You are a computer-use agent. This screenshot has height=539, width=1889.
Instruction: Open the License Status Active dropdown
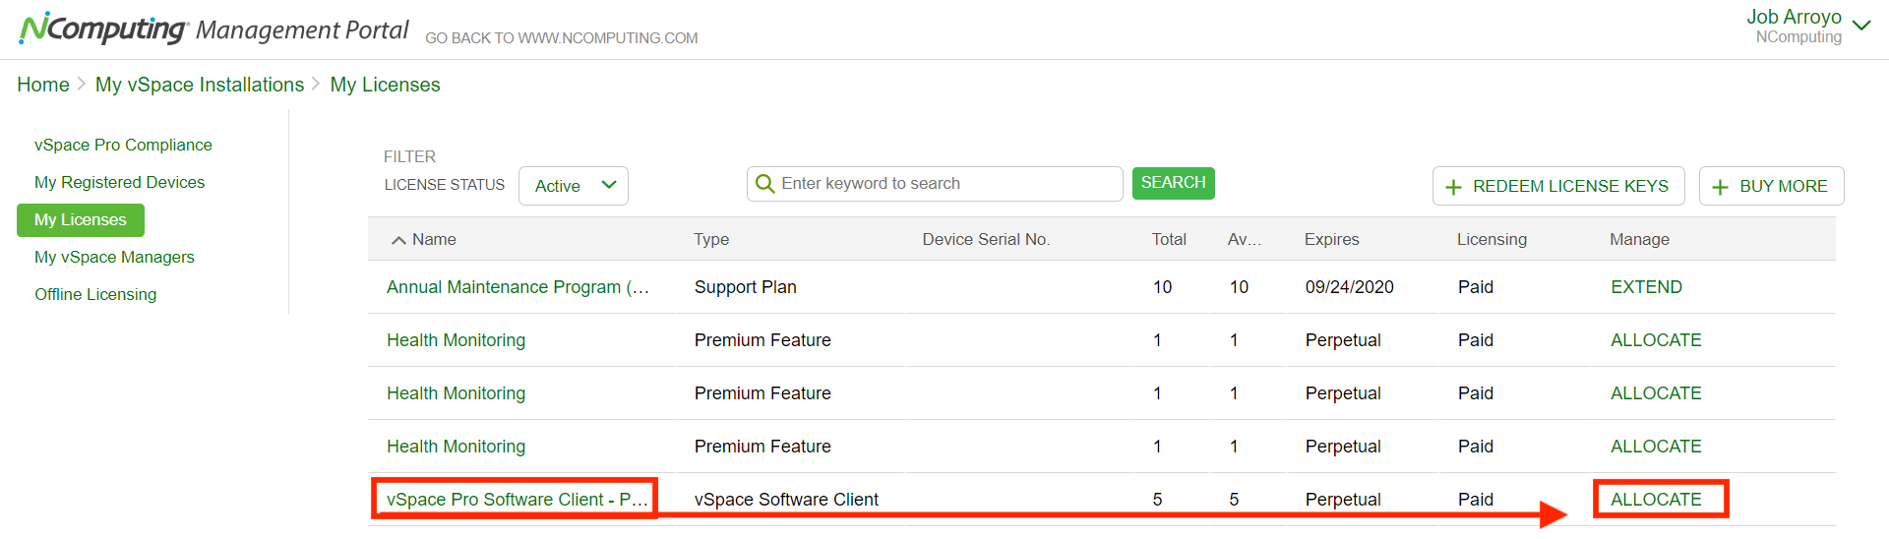coord(574,186)
